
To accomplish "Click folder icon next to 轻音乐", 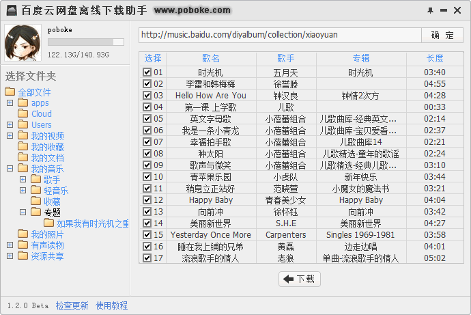I will point(35,190).
